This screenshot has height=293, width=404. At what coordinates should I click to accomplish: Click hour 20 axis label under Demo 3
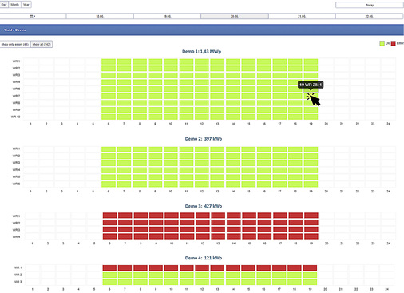pyautogui.click(x=327, y=244)
